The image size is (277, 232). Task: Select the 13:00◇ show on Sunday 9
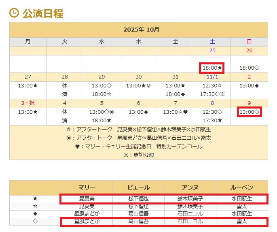(x=249, y=112)
